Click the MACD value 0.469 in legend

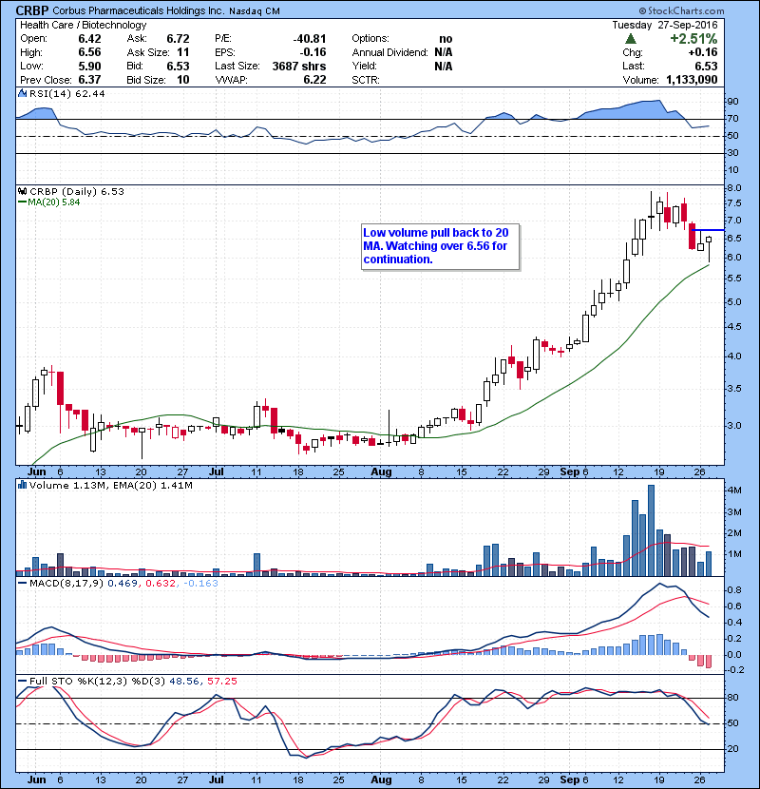coord(123,584)
